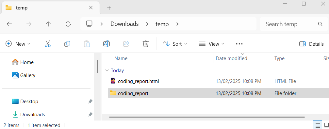Image resolution: width=329 pixels, height=129 pixels.
Task: Close the temp tab
Action: (x=91, y=8)
